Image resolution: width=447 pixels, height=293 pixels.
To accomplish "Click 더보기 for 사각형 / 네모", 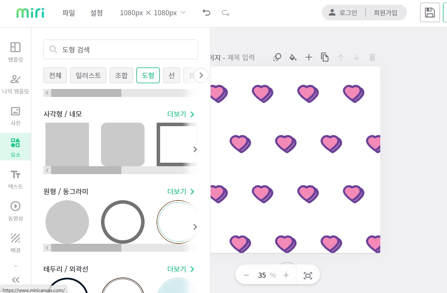I will tap(181, 114).
